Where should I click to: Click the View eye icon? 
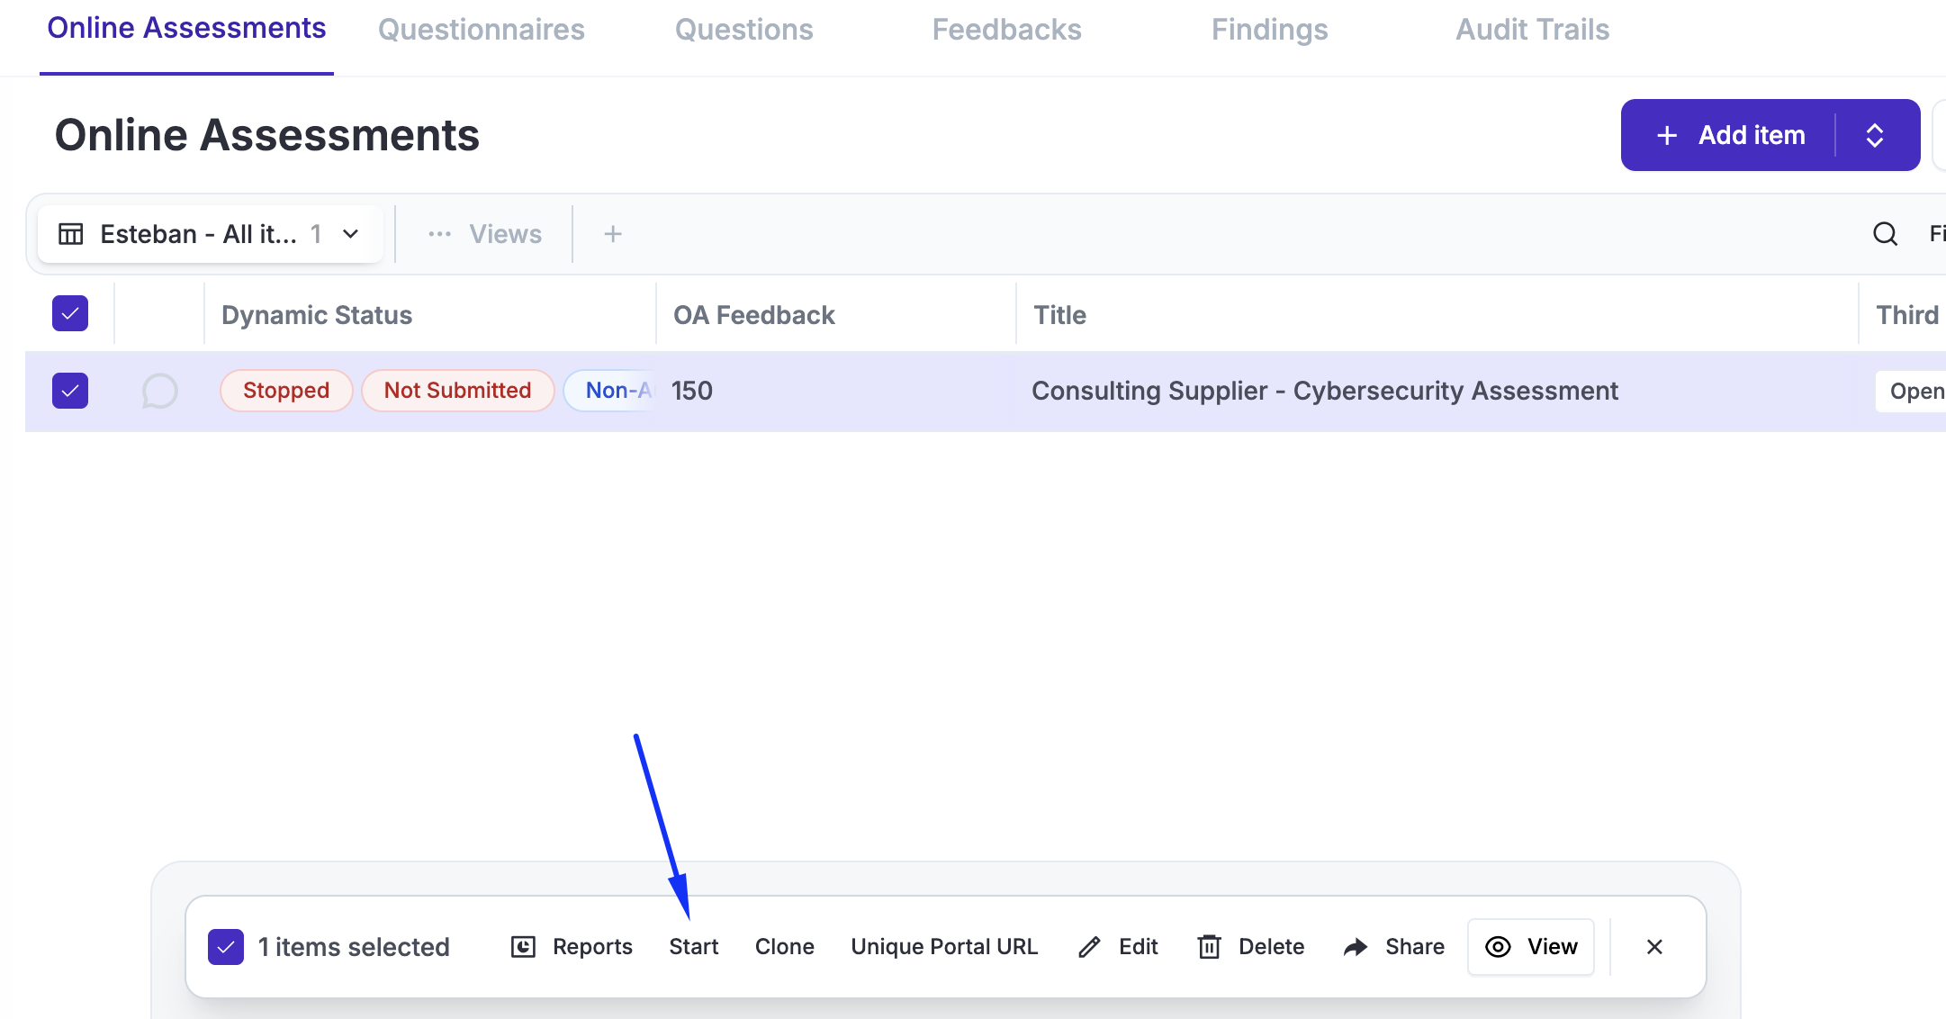coord(1498,947)
